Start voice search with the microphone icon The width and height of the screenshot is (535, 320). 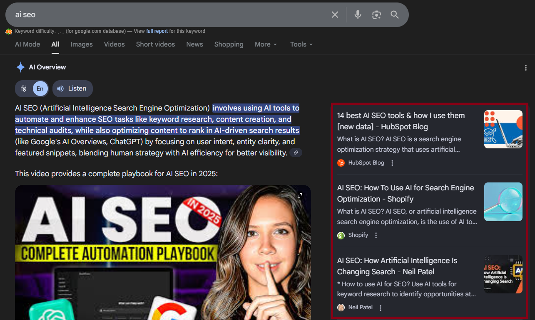[x=358, y=15]
